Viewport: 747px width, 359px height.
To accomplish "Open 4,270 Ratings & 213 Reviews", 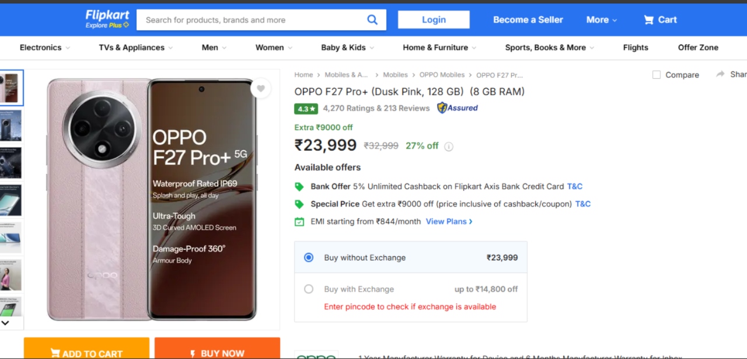I will tap(376, 108).
